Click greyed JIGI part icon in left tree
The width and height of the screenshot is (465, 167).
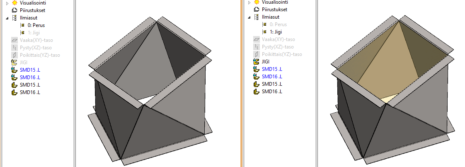click(x=14, y=62)
